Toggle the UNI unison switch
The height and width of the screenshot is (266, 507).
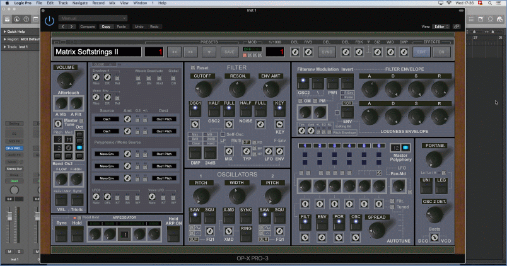[426, 188]
